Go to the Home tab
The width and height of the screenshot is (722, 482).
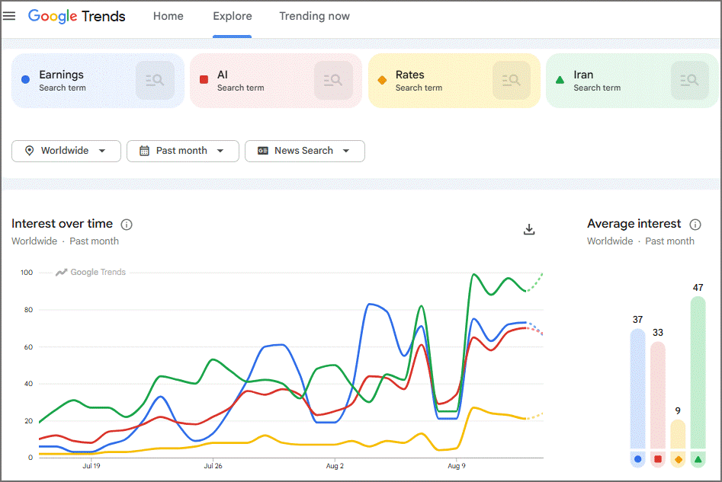click(x=168, y=16)
